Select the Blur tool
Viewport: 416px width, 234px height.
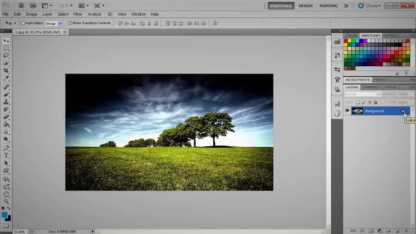(6, 131)
